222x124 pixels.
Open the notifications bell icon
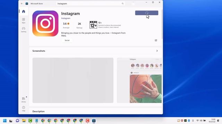[218, 121]
